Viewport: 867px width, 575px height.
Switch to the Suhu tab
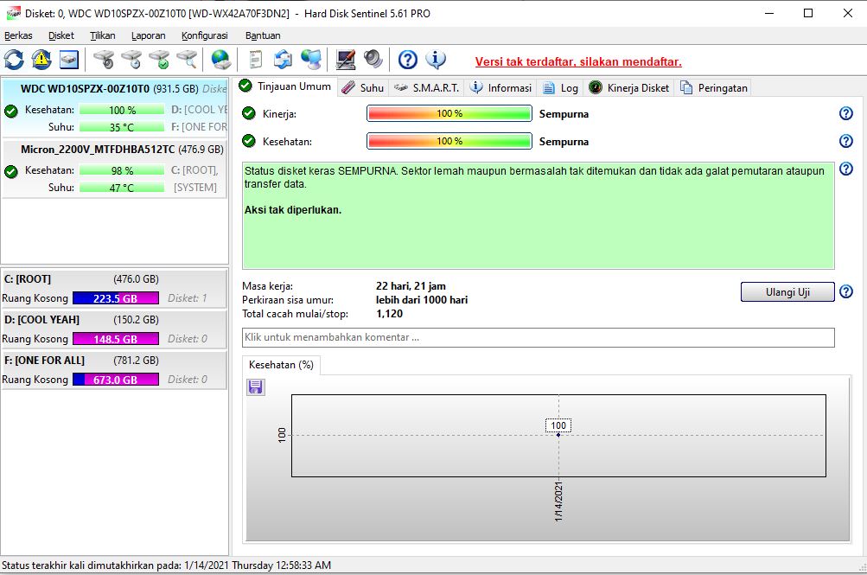pos(363,88)
